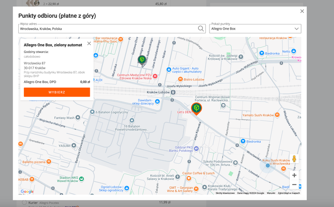The image size is (334, 207).
Task: Click the Koku Sushi Kraków marker
Action: (283, 169)
